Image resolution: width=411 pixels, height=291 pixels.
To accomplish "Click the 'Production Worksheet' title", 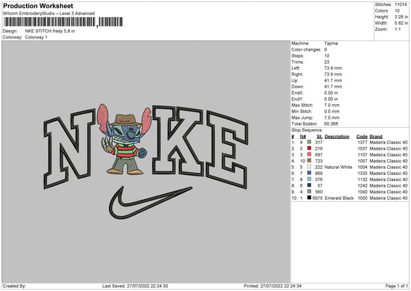I will click(38, 5).
